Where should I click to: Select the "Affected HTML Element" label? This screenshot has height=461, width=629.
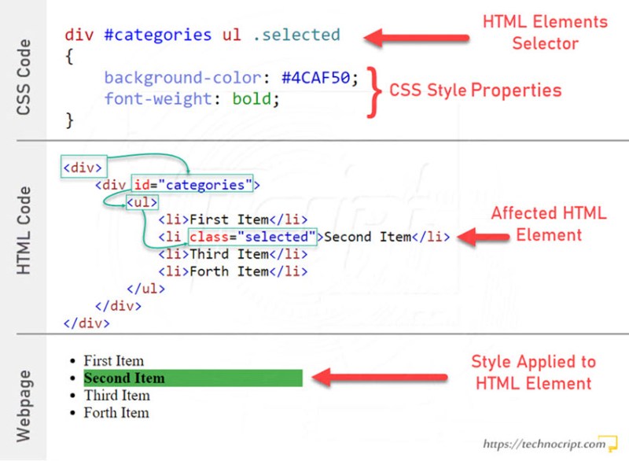549,224
